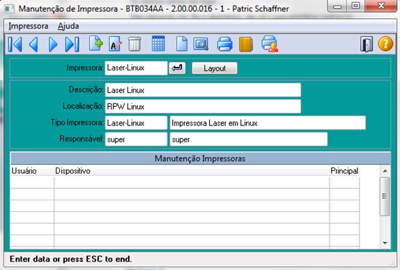Minimize the Manutenção de Impressora window
400x270 pixels.
coord(337,6)
